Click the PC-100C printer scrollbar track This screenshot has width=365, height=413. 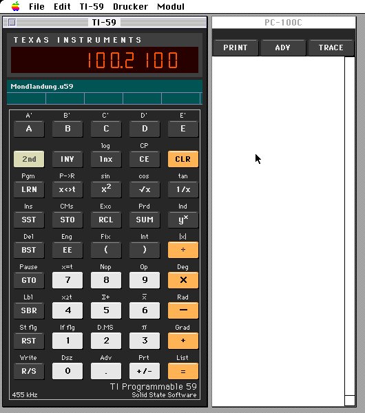coord(350,231)
